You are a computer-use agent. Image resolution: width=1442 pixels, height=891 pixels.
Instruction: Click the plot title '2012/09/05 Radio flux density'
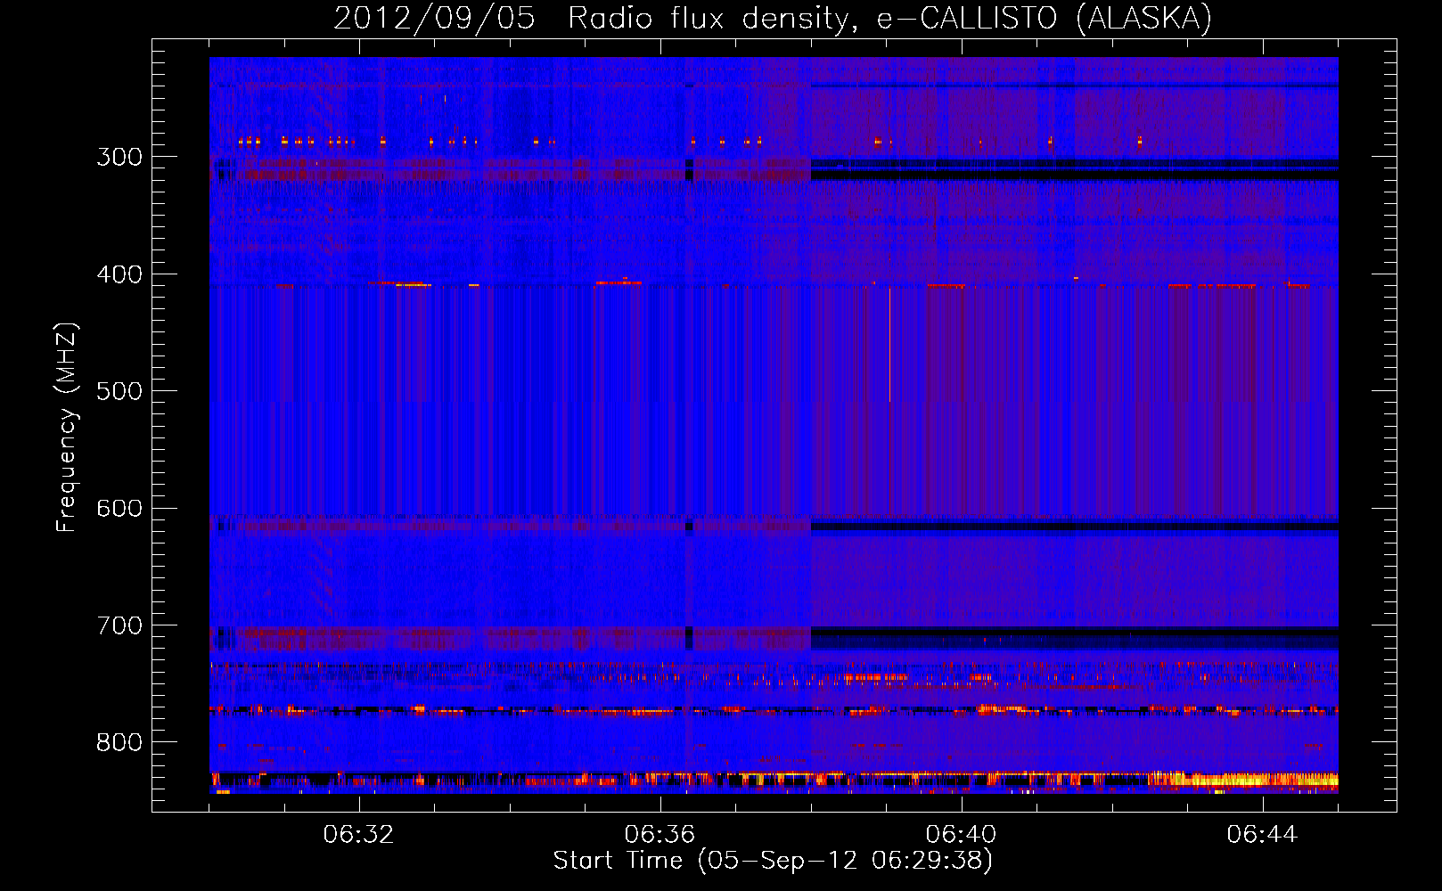(x=773, y=18)
